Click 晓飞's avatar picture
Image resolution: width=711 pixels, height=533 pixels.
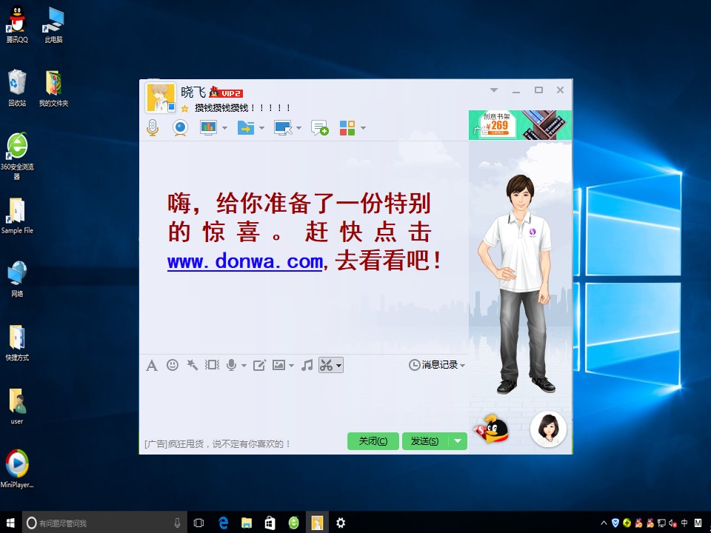(x=160, y=97)
